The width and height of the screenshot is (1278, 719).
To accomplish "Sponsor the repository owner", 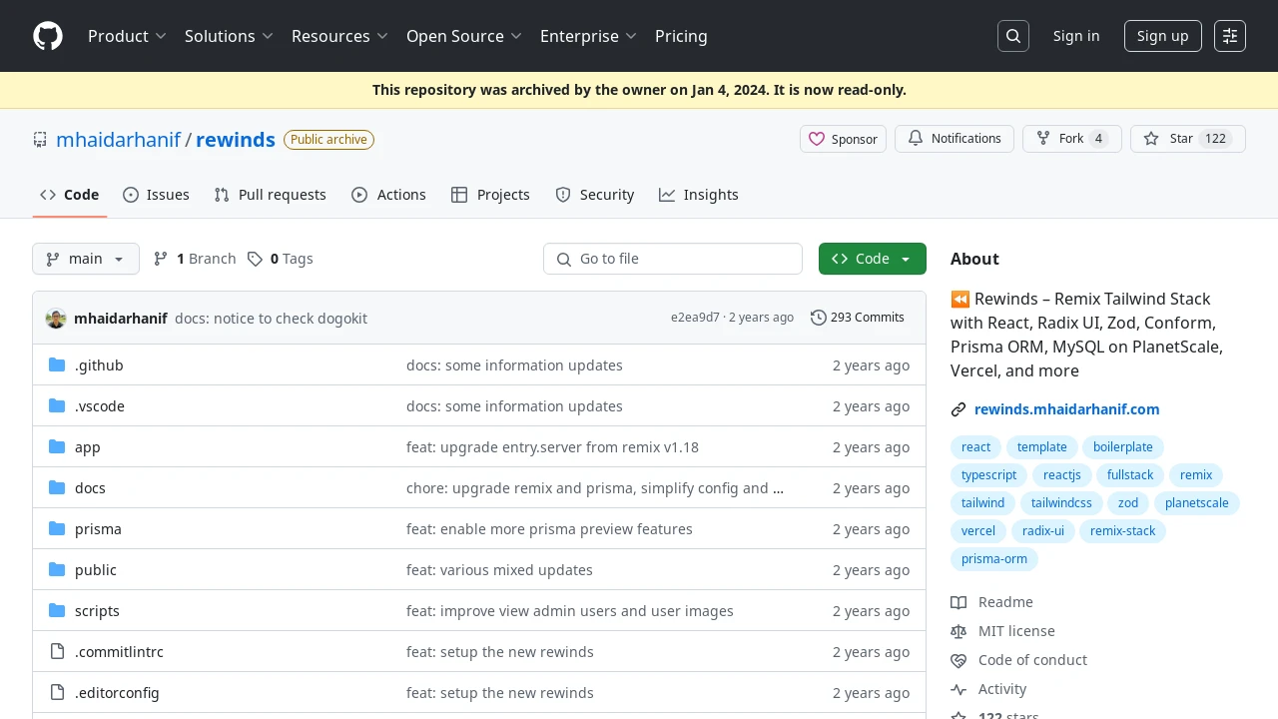I will [843, 139].
